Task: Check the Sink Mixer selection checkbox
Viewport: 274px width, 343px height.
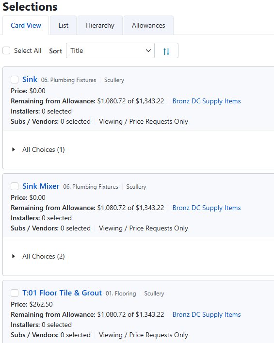Action: [x=15, y=186]
